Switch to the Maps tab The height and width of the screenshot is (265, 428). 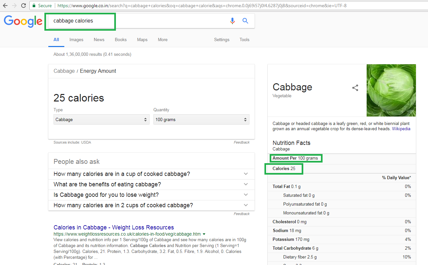point(142,39)
